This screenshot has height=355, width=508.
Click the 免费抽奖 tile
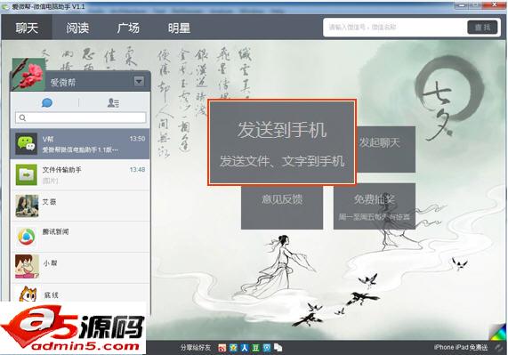[x=375, y=206]
